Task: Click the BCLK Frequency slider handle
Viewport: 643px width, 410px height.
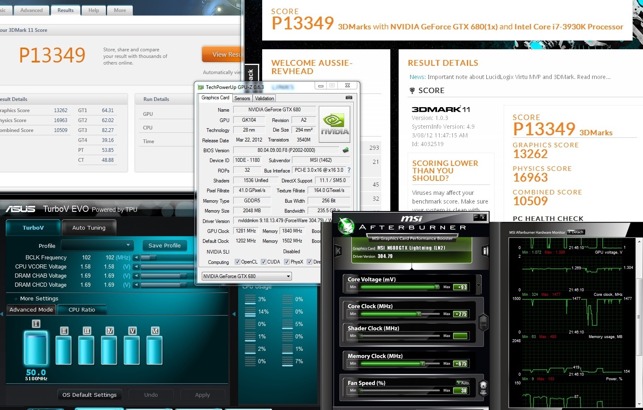Action: click(x=153, y=257)
